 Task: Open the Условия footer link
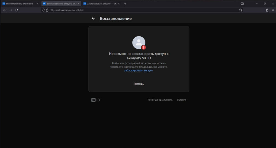tap(182, 100)
